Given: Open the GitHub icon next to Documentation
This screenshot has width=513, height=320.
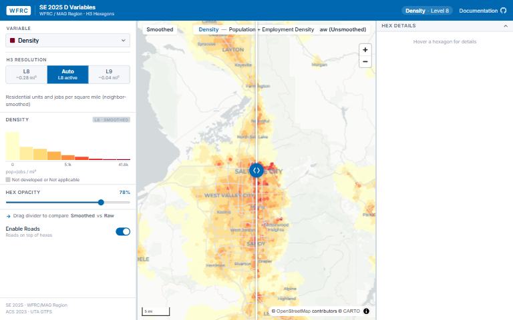Looking at the screenshot, I should pos(504,11).
